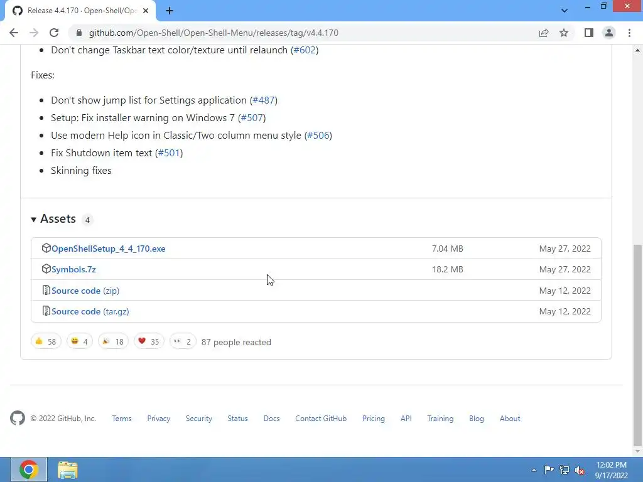The height and width of the screenshot is (482, 643).
Task: Click package icon beside OpenShellSetup exe
Action: [x=46, y=248]
